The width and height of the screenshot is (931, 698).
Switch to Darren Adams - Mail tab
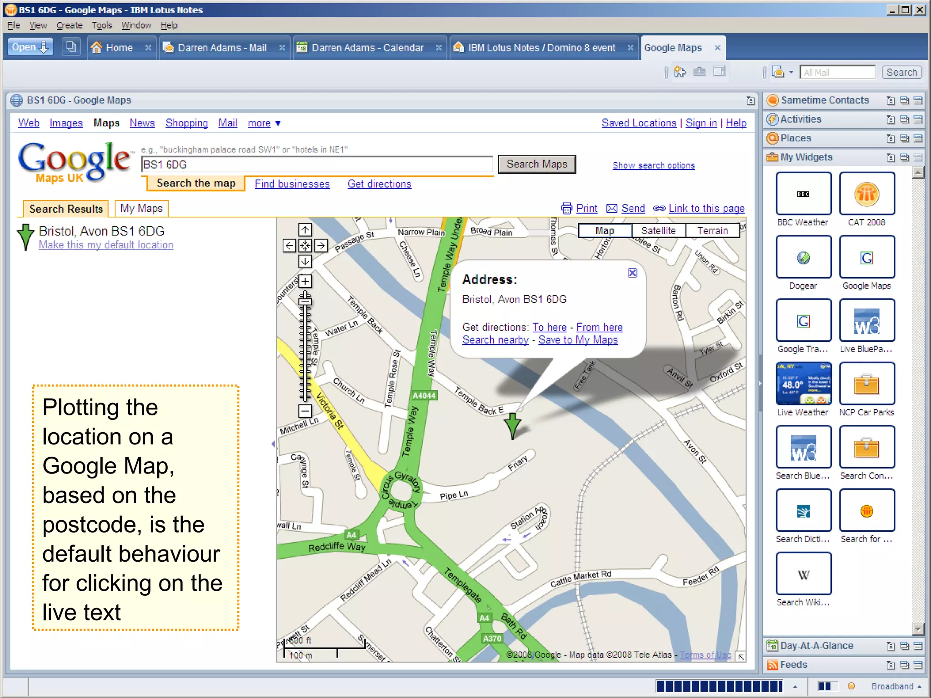click(x=222, y=48)
